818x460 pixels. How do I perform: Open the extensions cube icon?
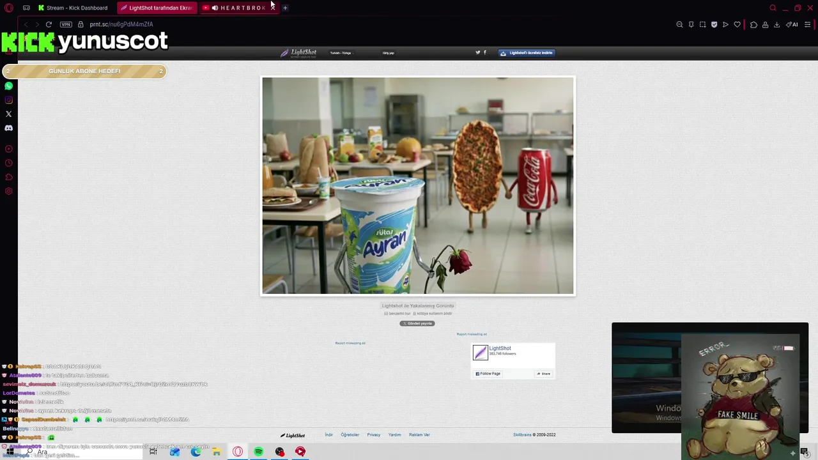pyautogui.click(x=753, y=24)
